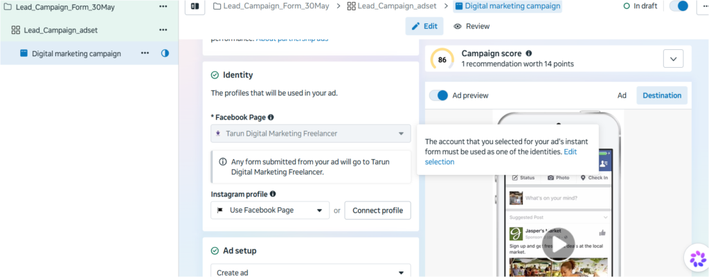709x277 pixels.
Task: Select the Destination preview tab
Action: pos(662,96)
